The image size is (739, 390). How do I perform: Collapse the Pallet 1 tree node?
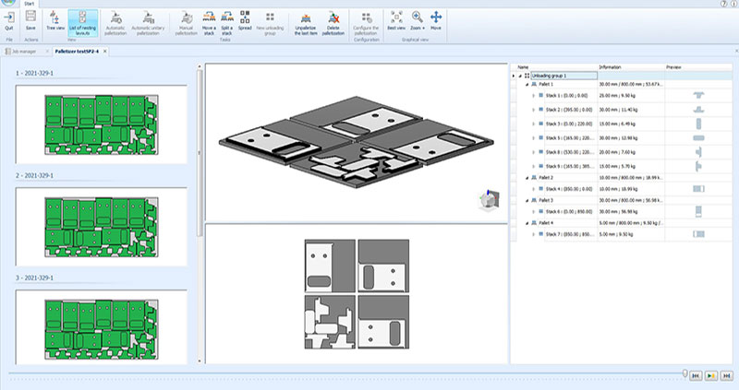(x=527, y=84)
